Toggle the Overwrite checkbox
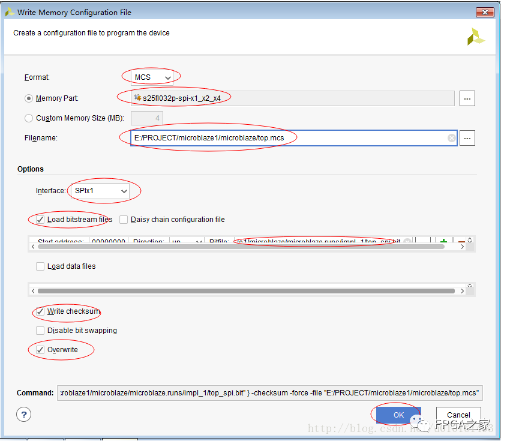This screenshot has width=507, height=447. click(40, 350)
